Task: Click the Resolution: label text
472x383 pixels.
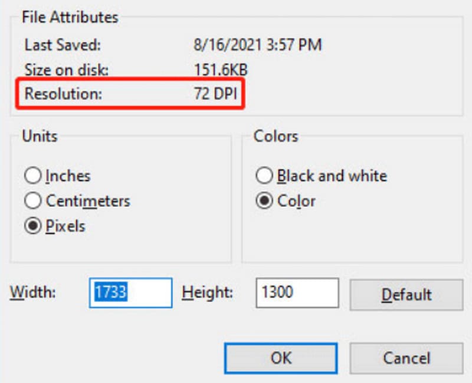Action: click(x=63, y=94)
